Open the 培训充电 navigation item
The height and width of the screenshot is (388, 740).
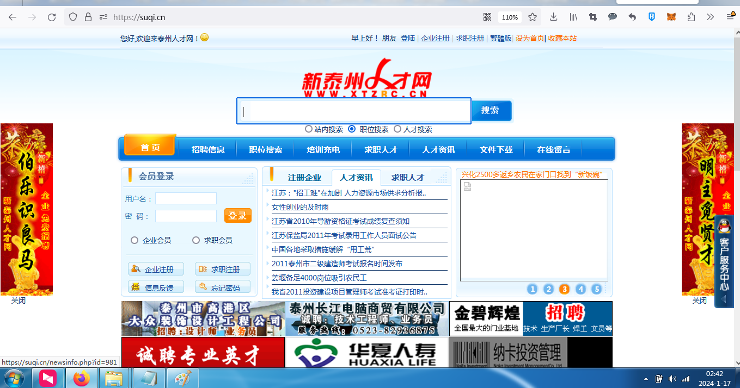click(x=323, y=150)
